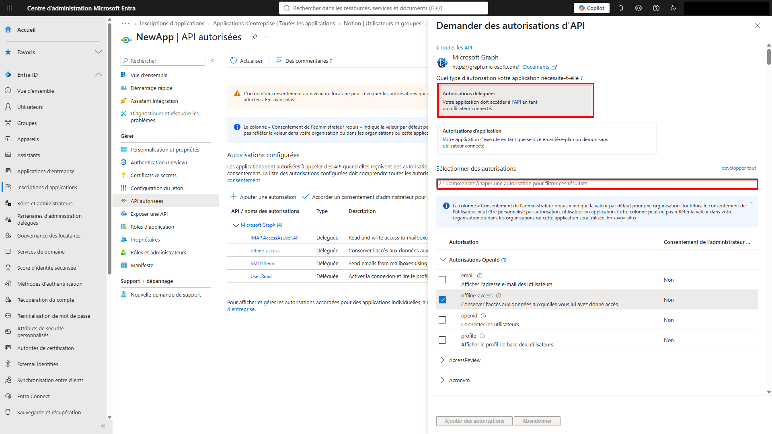Check the email permission checkbox
The image size is (772, 434).
442,280
